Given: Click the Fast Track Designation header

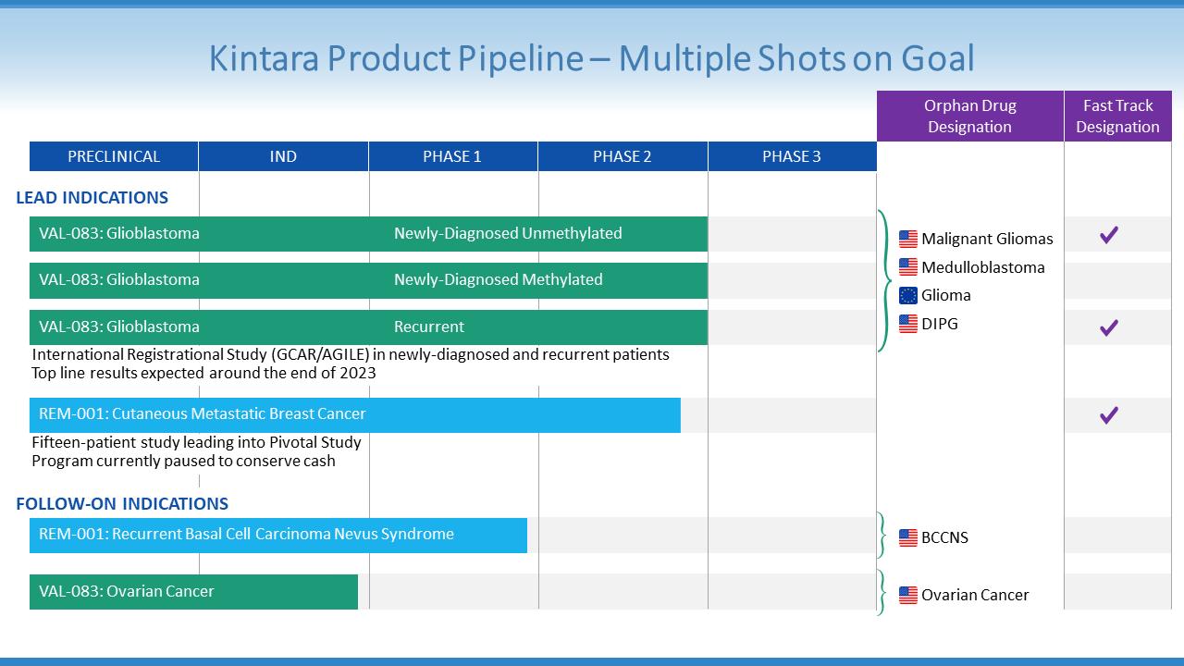Looking at the screenshot, I should pos(1117,116).
